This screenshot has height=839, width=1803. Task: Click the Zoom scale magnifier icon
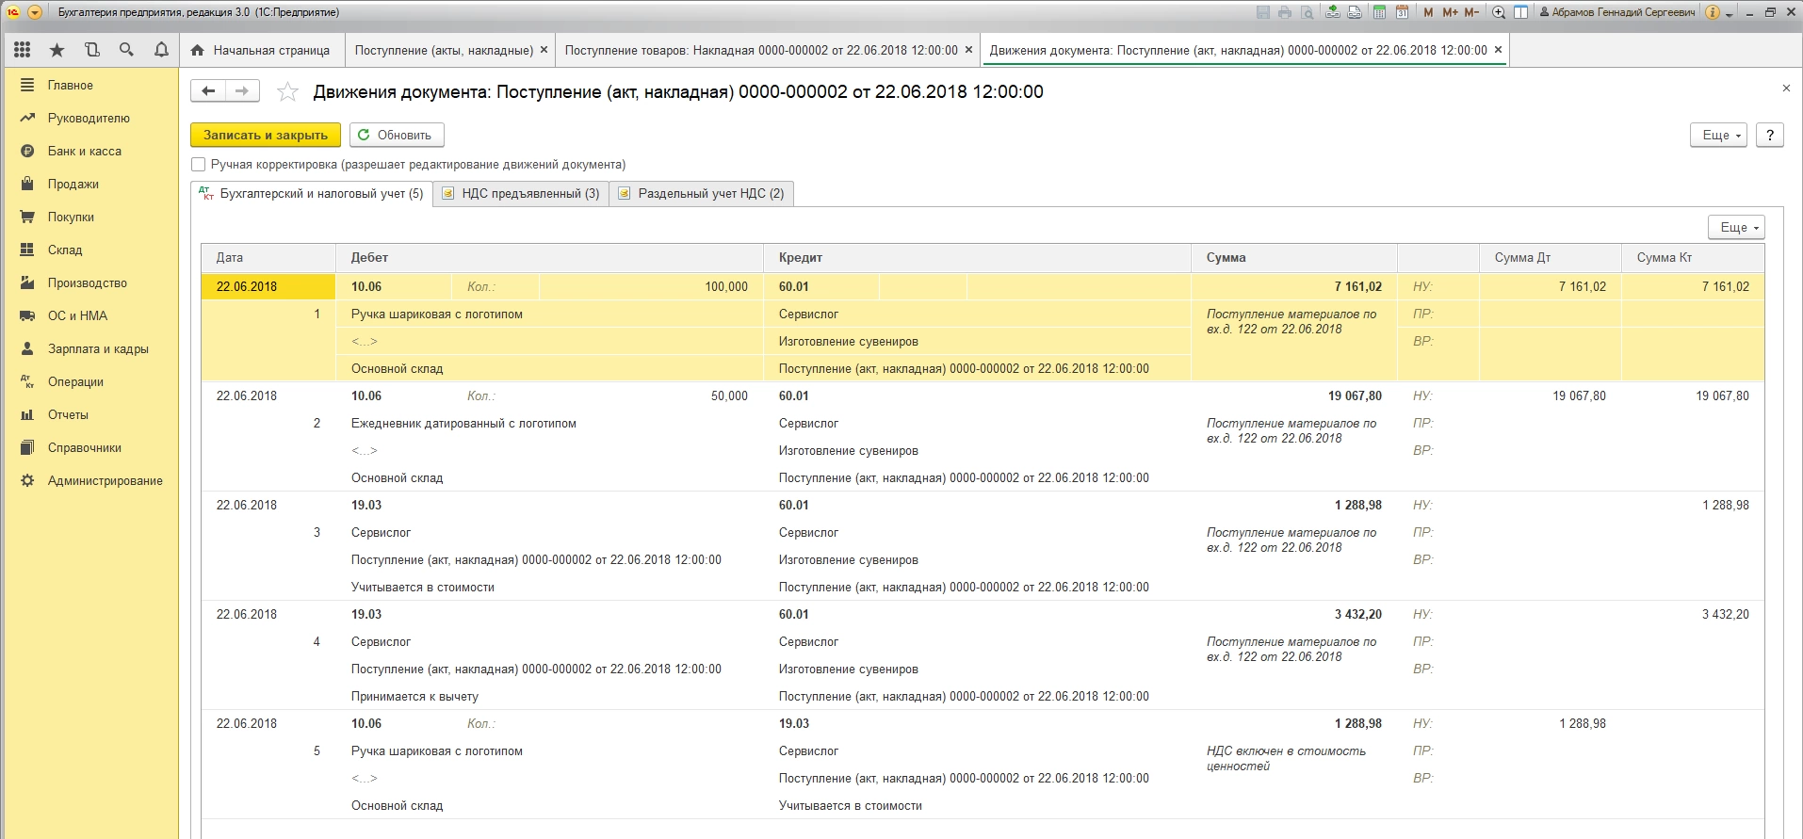1499,12
